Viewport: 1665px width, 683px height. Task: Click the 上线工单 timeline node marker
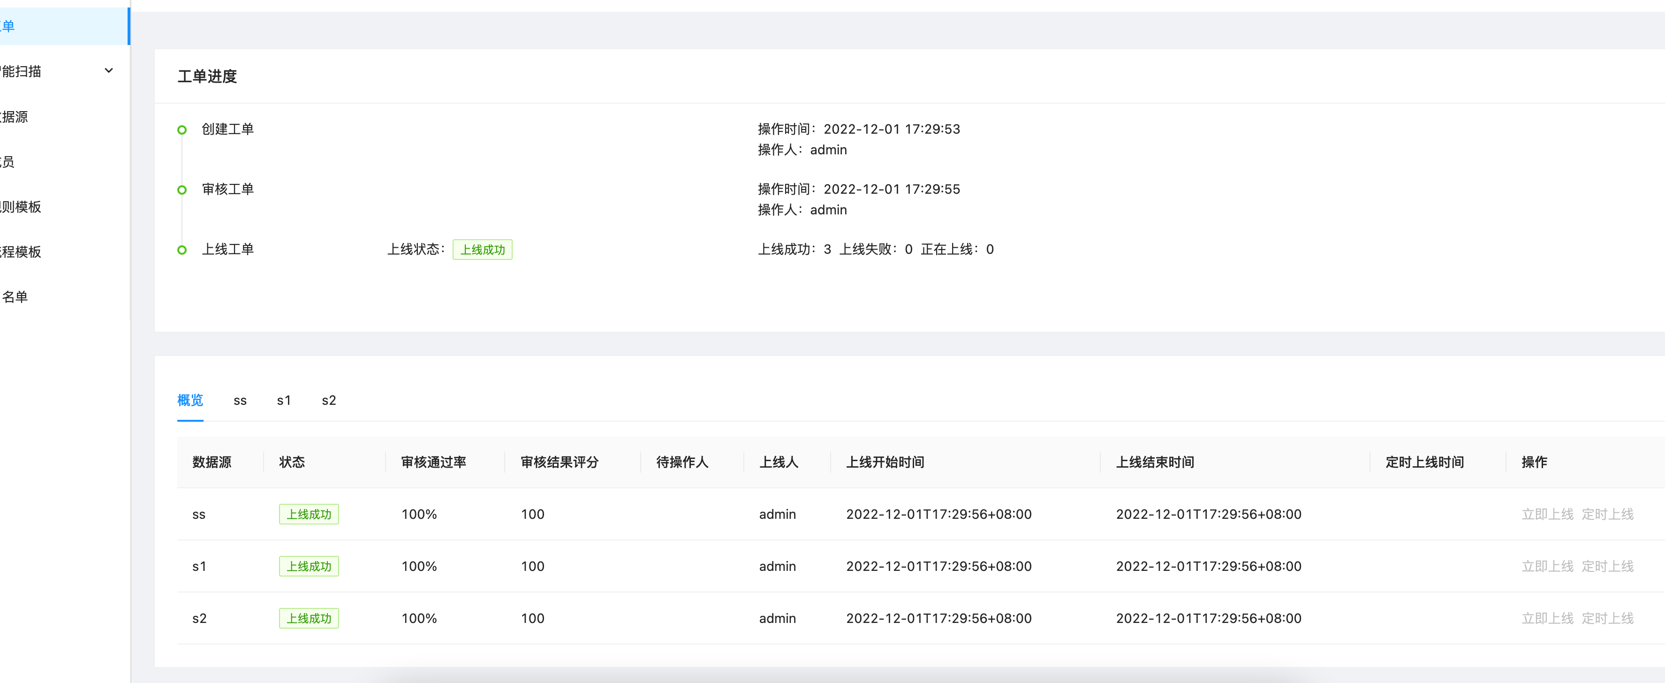(182, 250)
